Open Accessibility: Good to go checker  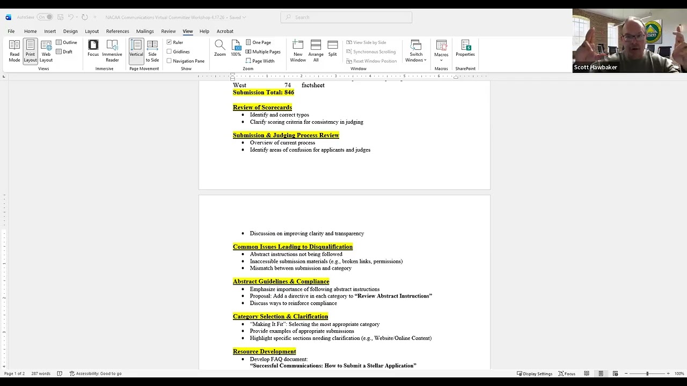tap(96, 374)
